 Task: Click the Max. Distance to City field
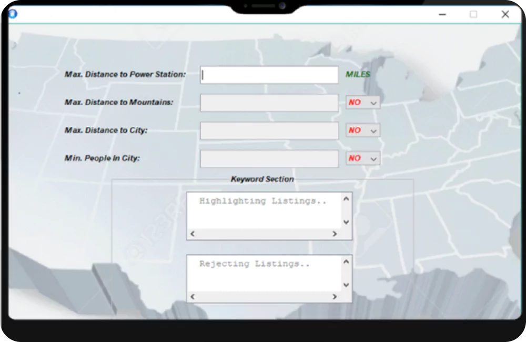pyautogui.click(x=269, y=130)
